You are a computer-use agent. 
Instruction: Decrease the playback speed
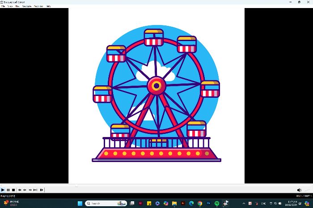coord(25,190)
